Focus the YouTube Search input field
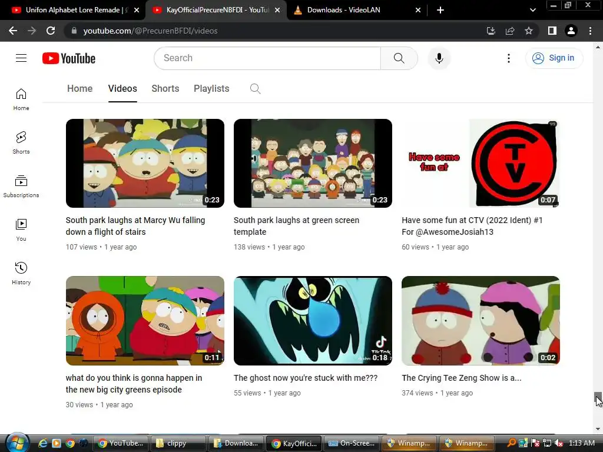The height and width of the screenshot is (452, 603). point(267,58)
